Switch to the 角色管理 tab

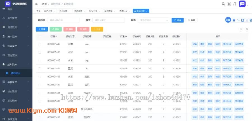pos(110,11)
